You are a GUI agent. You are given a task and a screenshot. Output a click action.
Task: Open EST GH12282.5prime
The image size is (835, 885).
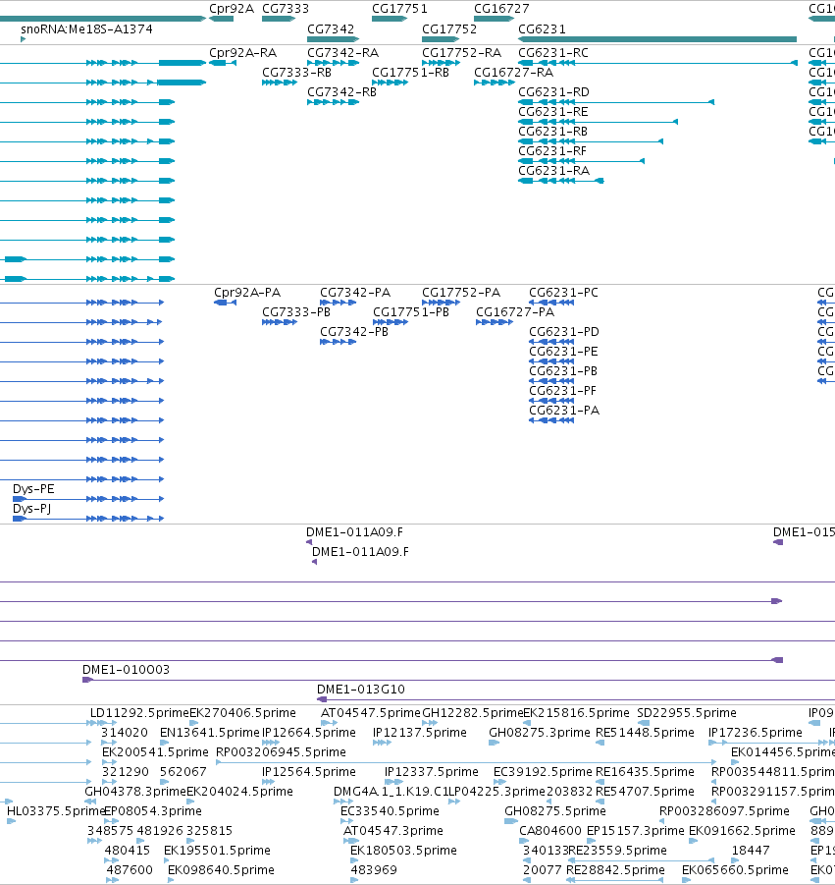(473, 713)
